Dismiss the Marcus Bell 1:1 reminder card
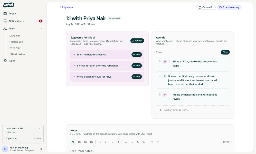The image size is (256, 154). click(40, 129)
